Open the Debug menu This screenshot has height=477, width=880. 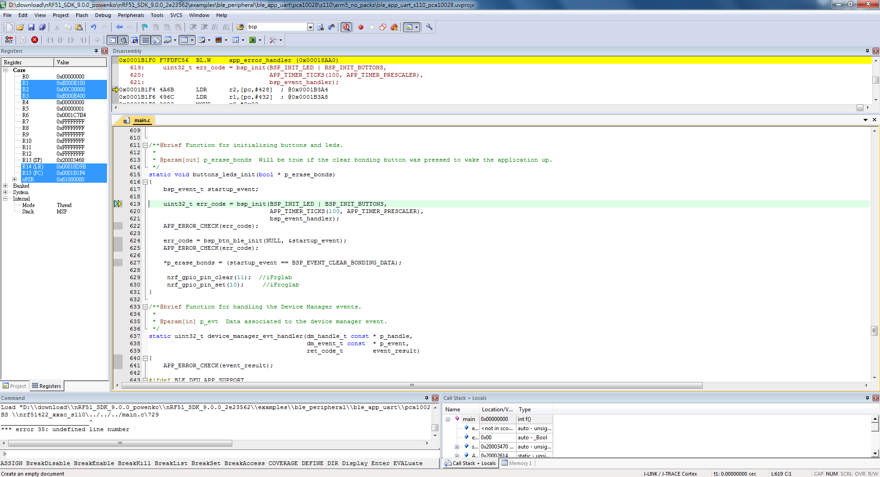tap(103, 15)
